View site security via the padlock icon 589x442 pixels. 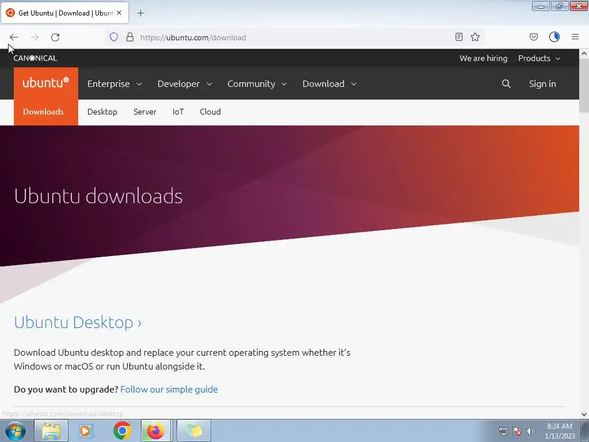pos(130,37)
